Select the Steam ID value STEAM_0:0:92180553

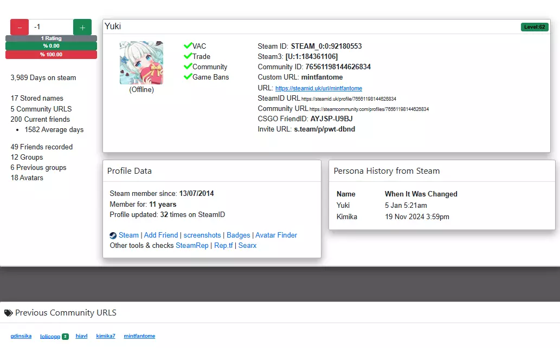(x=326, y=47)
